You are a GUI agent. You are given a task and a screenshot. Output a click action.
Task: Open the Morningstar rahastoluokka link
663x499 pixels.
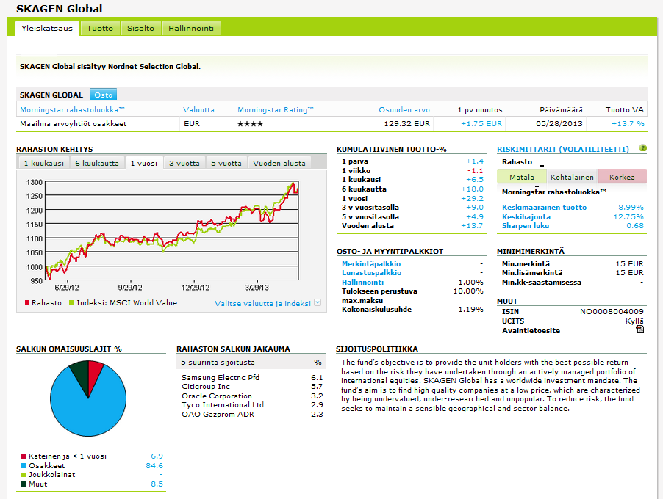click(72, 110)
